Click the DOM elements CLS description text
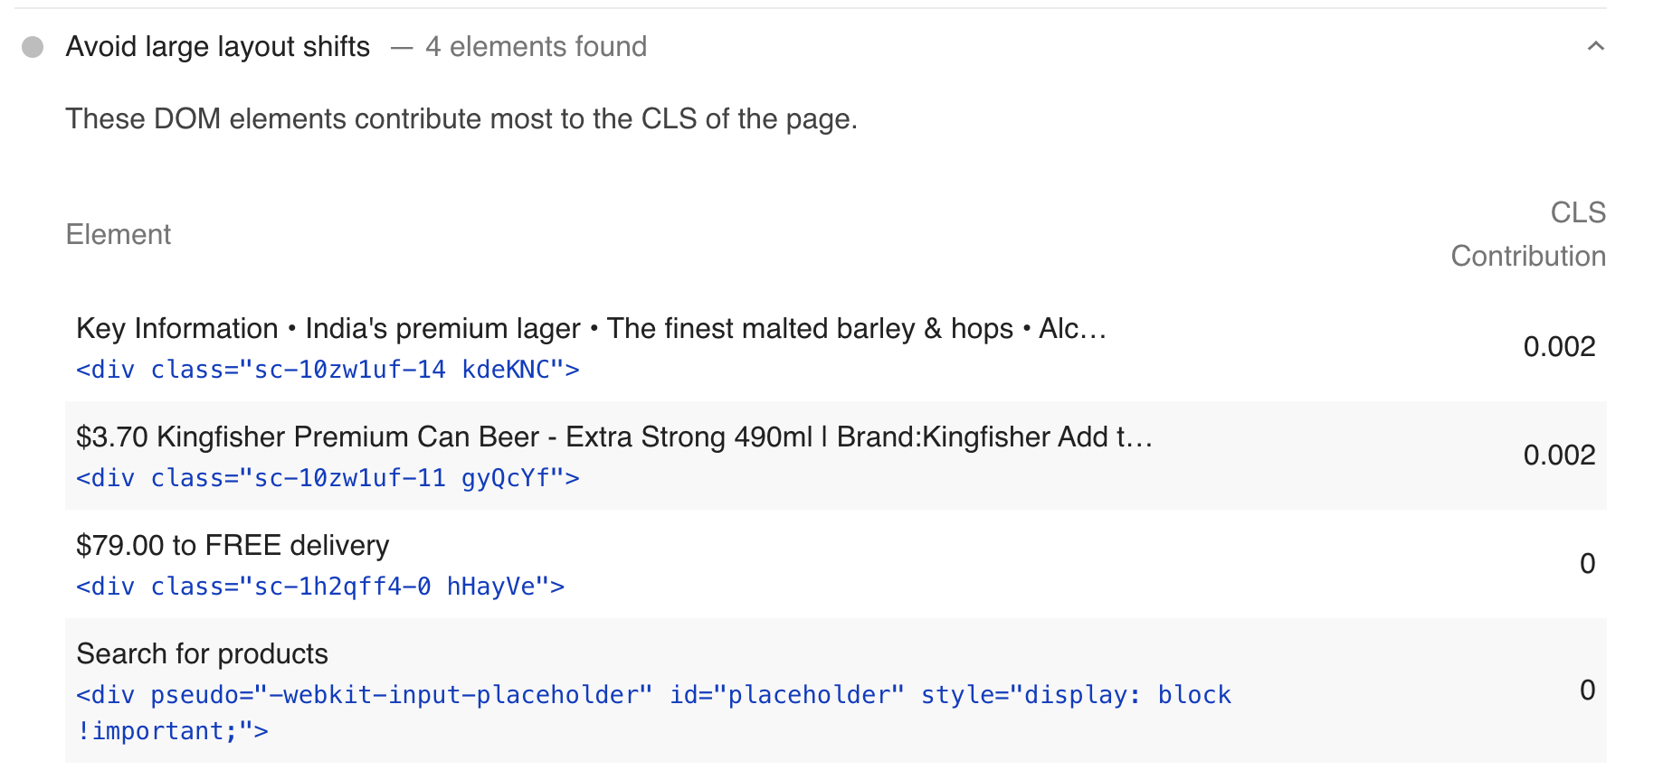 461,119
